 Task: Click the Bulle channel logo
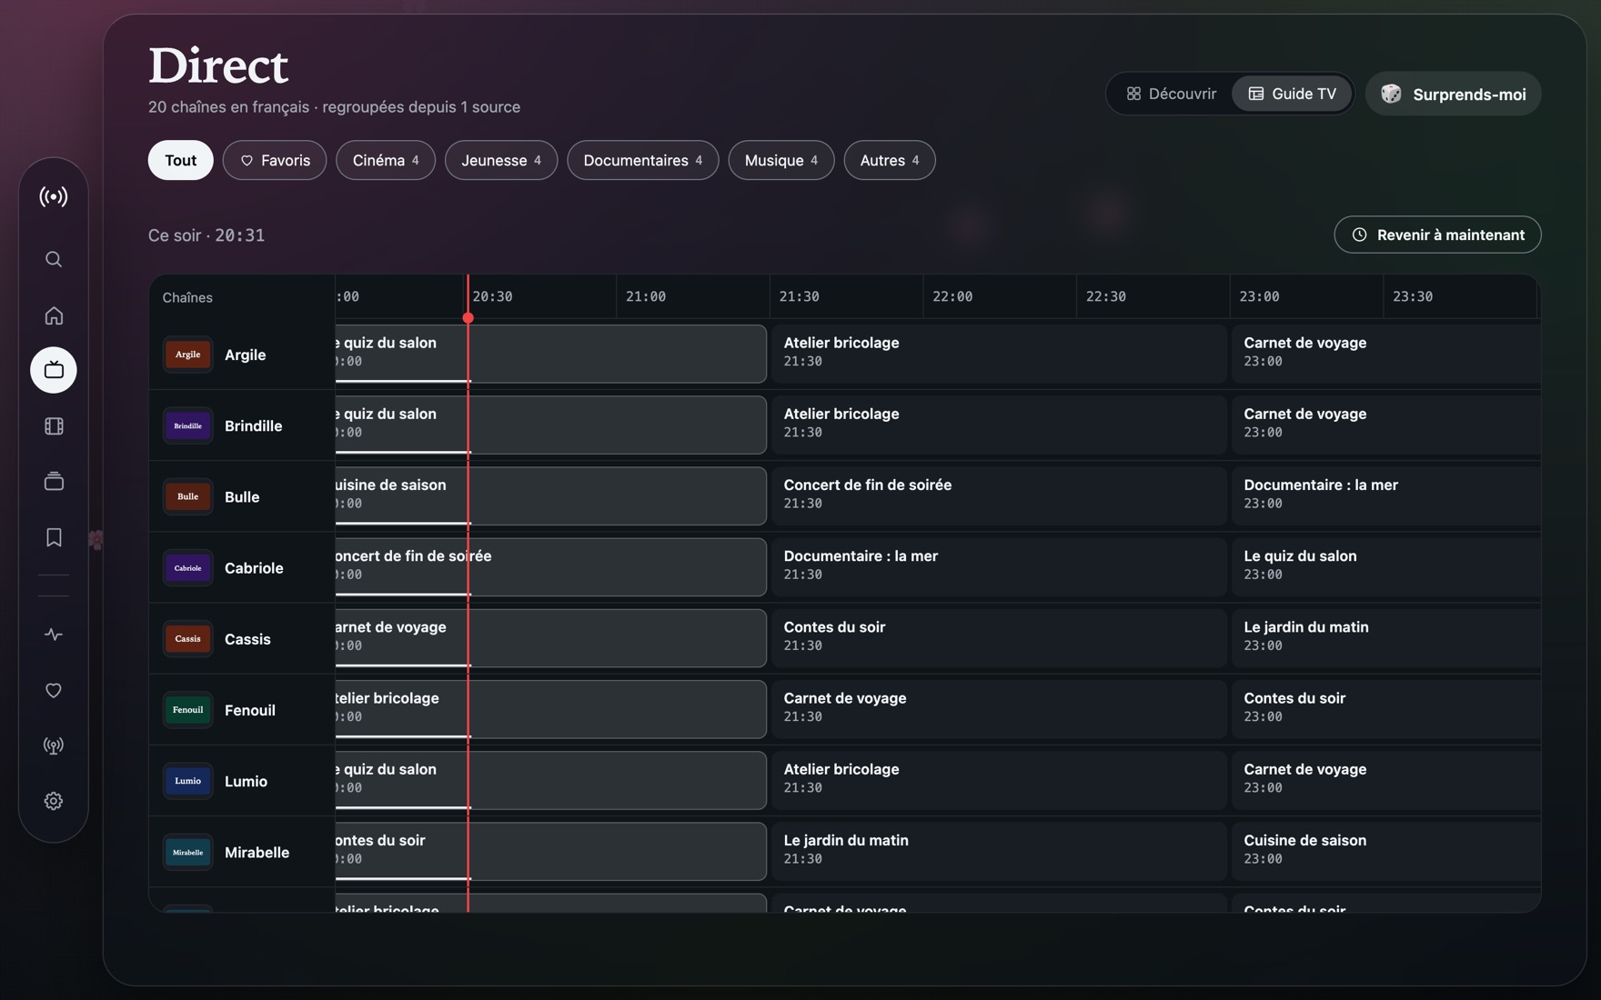(x=188, y=496)
